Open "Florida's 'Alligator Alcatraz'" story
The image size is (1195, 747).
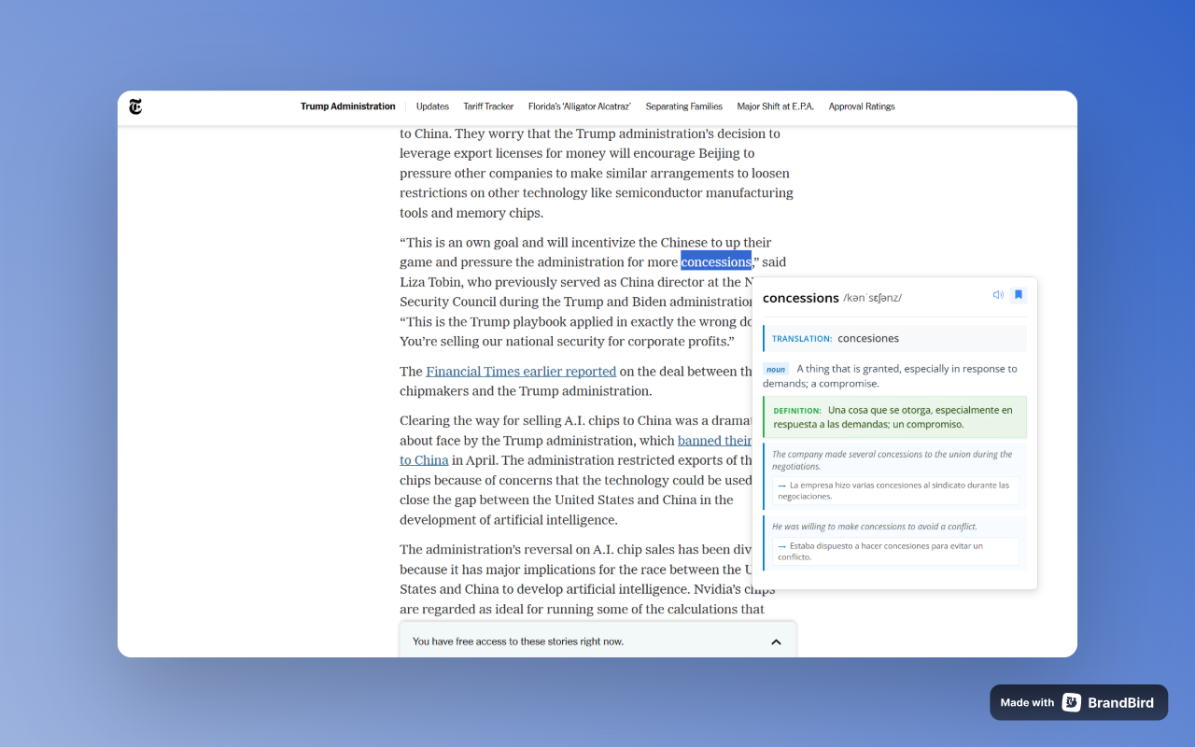pos(579,106)
